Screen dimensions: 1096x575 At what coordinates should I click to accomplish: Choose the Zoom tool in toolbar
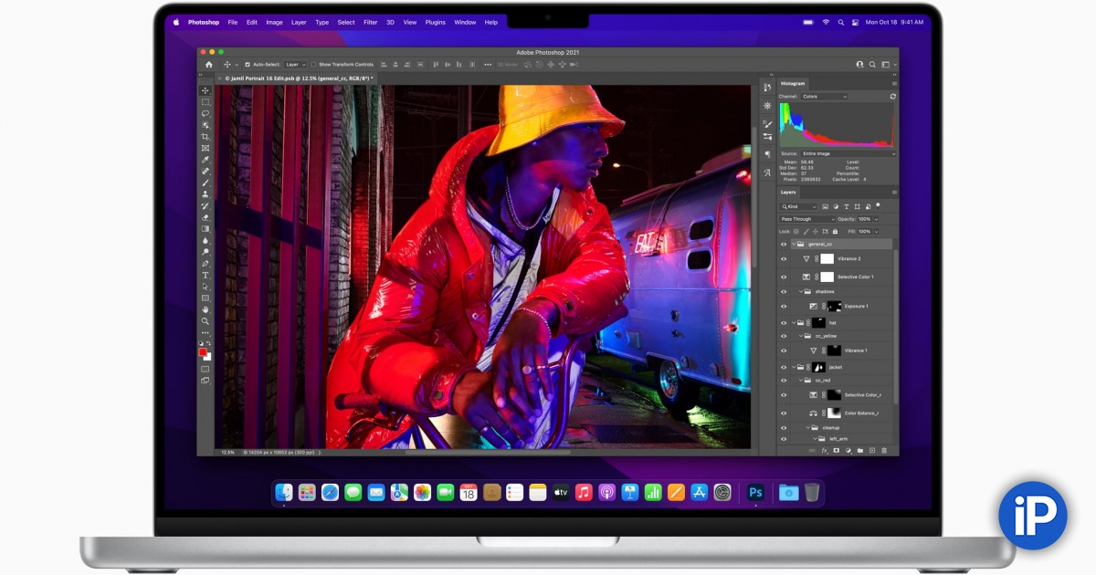205,321
